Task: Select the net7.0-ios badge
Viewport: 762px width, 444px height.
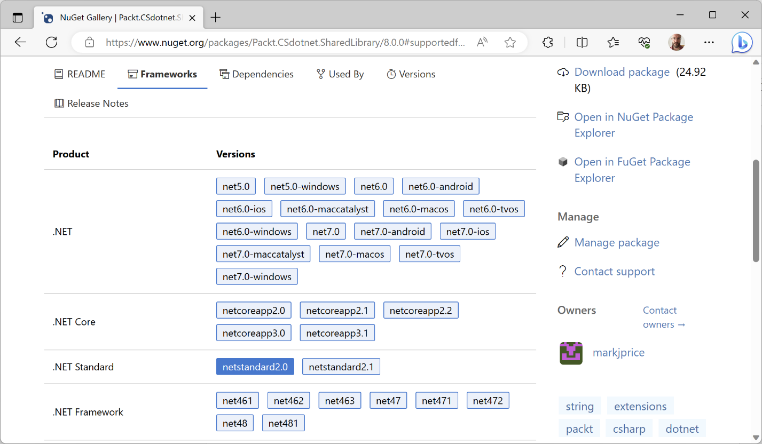Action: point(468,232)
